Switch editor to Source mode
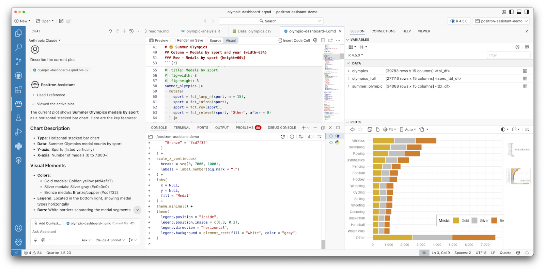The height and width of the screenshot is (271, 545). pos(215,41)
